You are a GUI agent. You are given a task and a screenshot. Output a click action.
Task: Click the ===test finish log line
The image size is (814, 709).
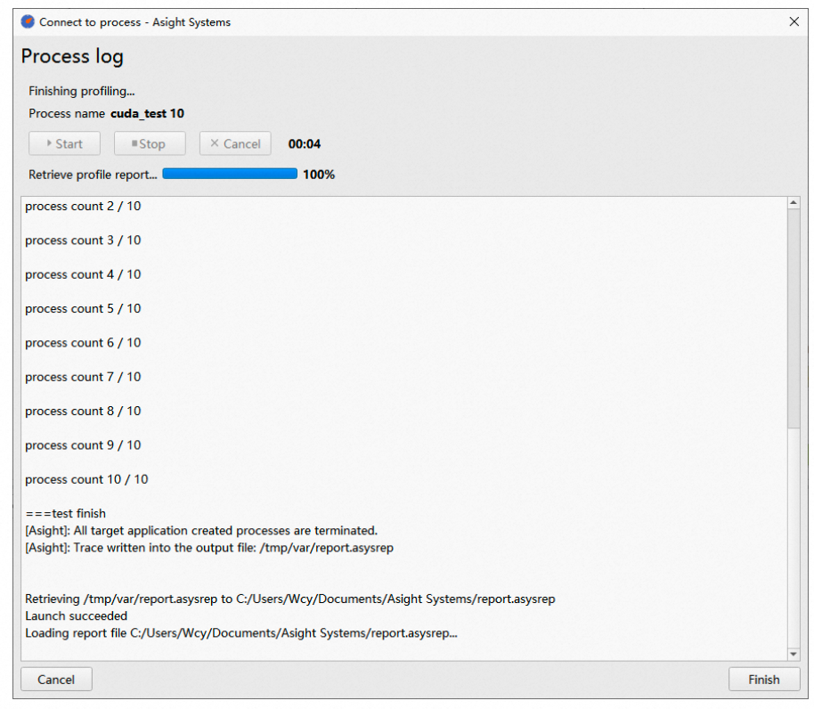65,514
